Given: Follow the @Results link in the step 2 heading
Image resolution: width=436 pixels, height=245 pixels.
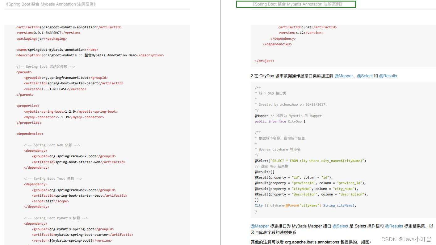Looking at the screenshot, I should pos(388,76).
